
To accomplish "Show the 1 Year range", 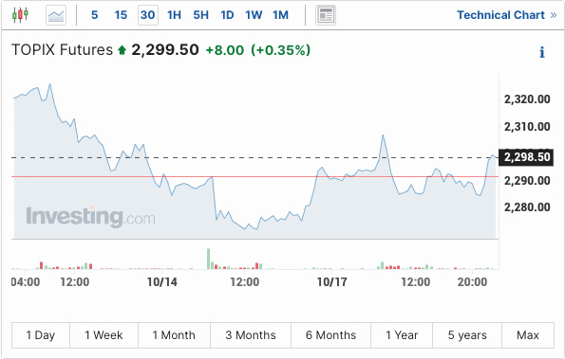I will (x=402, y=335).
